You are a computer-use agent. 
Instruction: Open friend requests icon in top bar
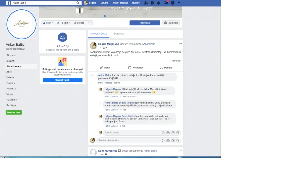click(x=146, y=3)
